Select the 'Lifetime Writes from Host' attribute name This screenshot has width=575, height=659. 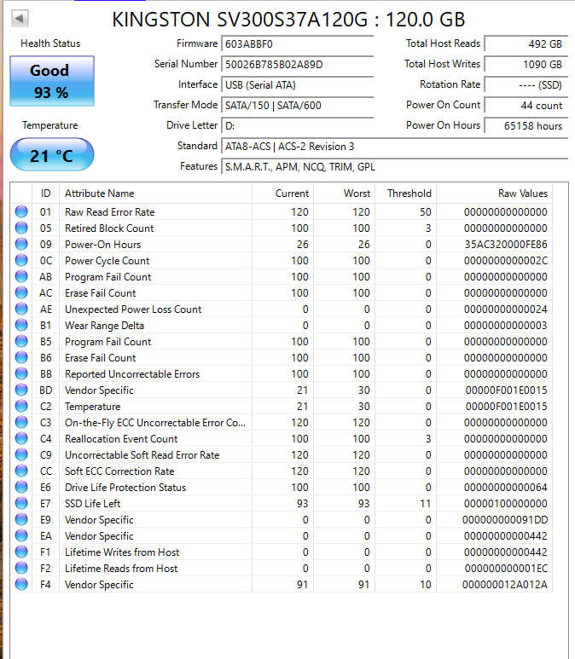coord(122,552)
